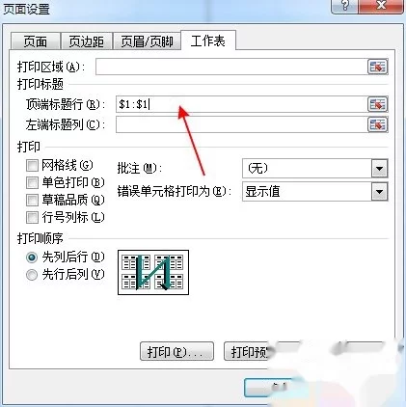This screenshot has height=407, width=406.
Task: Click collapse-dialog icon for 顶端标题行
Action: pos(377,104)
